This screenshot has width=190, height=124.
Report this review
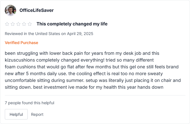37,114
